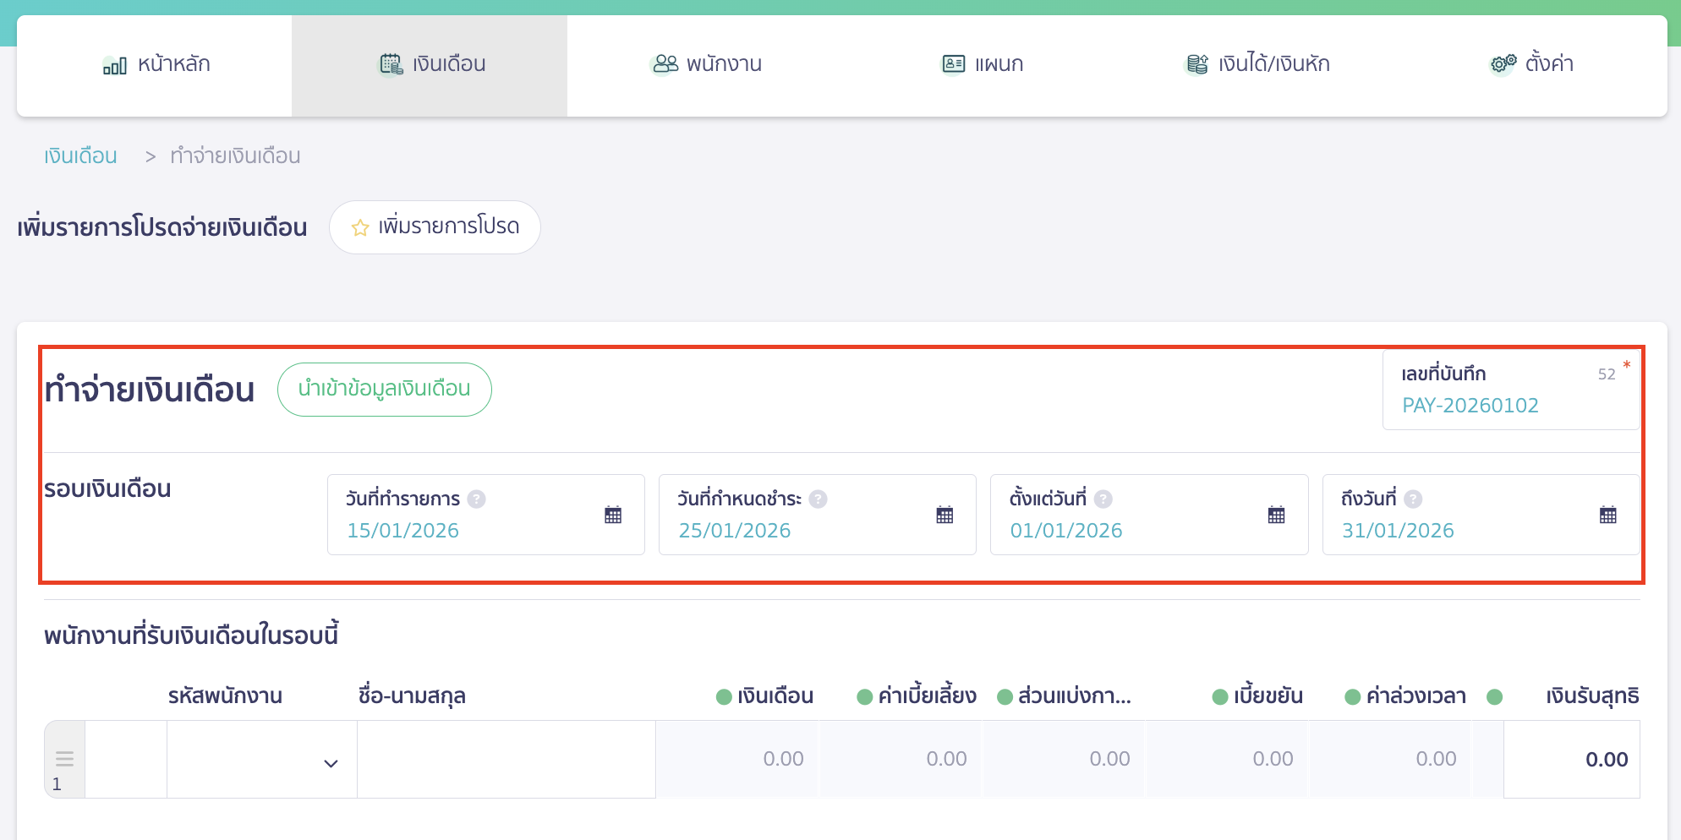1681x840 pixels.
Task: Click help icon beside วันที่กำหนดชำระ
Action: 818,499
